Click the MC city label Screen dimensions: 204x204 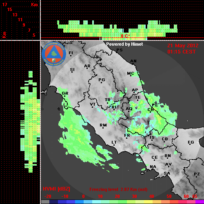(x=131, y=73)
